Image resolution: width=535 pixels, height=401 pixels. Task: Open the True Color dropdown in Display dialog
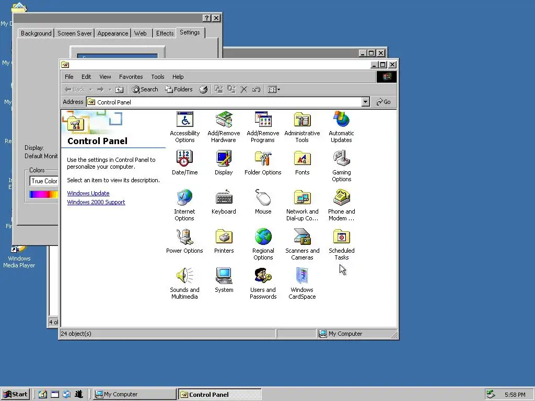click(x=44, y=181)
